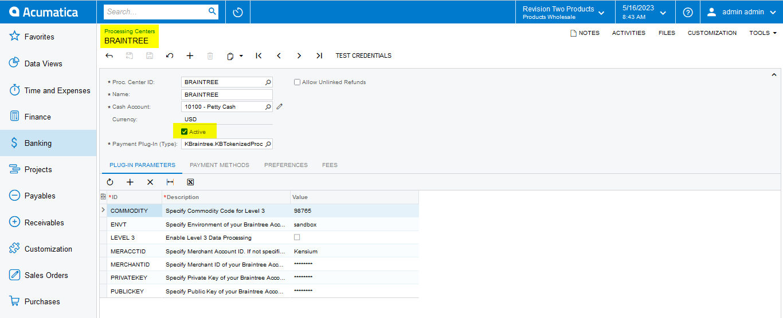Click the back arrow toolbar icon
The height and width of the screenshot is (318, 783).
pos(109,55)
